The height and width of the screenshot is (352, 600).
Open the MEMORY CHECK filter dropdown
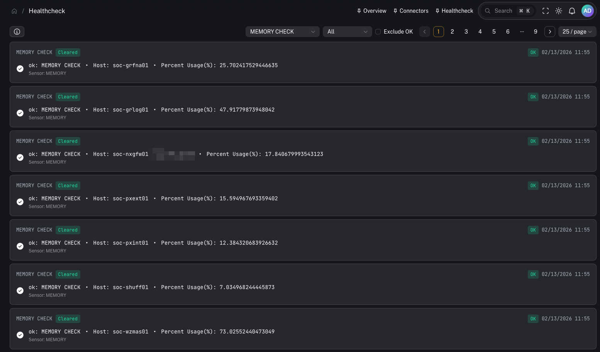click(282, 32)
